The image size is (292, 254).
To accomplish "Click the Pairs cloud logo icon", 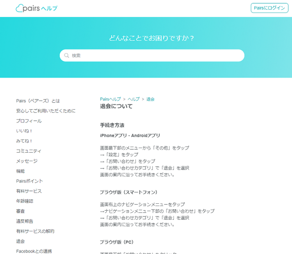I will (x=20, y=8).
